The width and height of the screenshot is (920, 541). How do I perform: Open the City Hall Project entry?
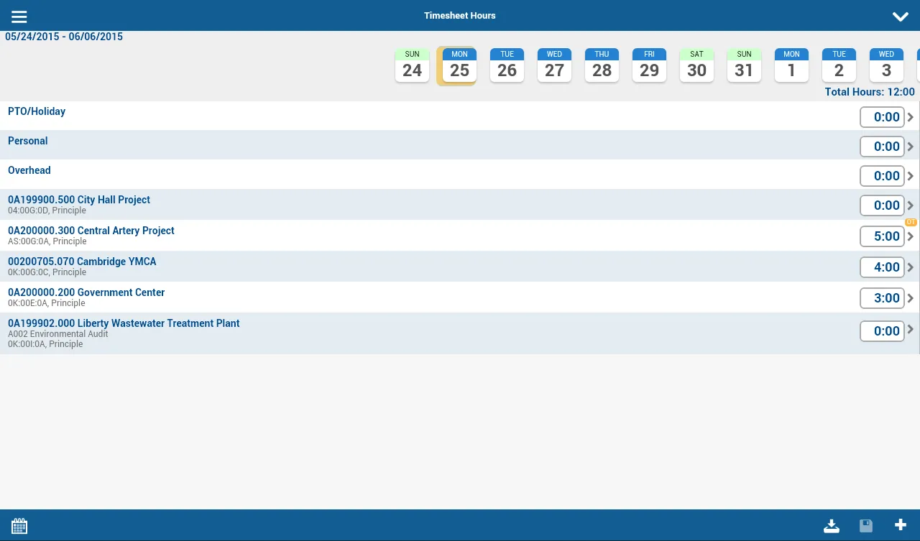pos(79,200)
